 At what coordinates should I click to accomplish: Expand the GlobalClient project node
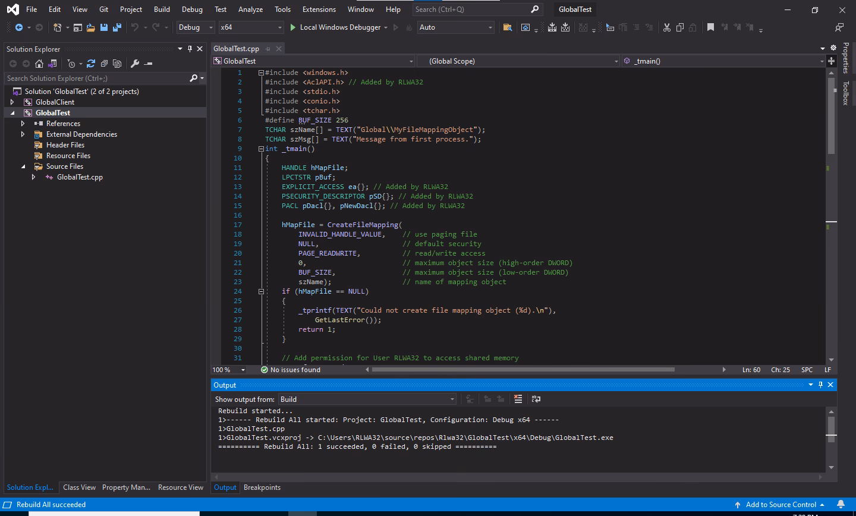(x=12, y=102)
